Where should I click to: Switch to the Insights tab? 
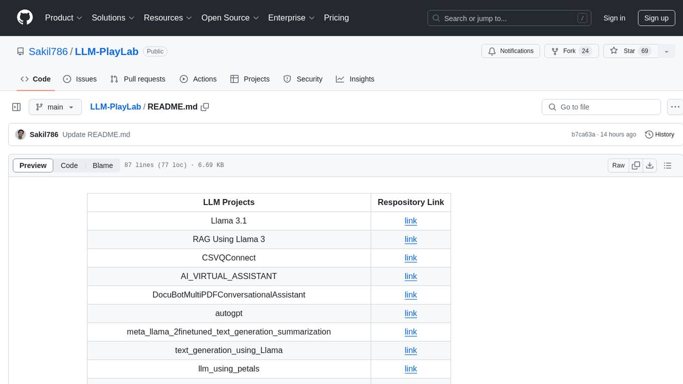click(x=355, y=79)
